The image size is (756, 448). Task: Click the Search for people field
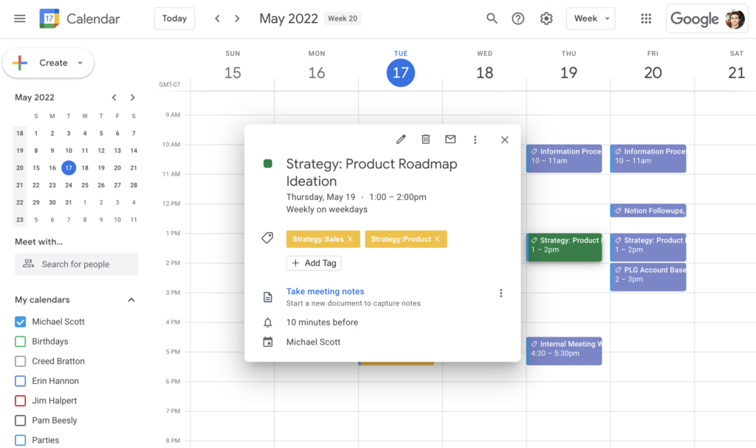(x=76, y=264)
